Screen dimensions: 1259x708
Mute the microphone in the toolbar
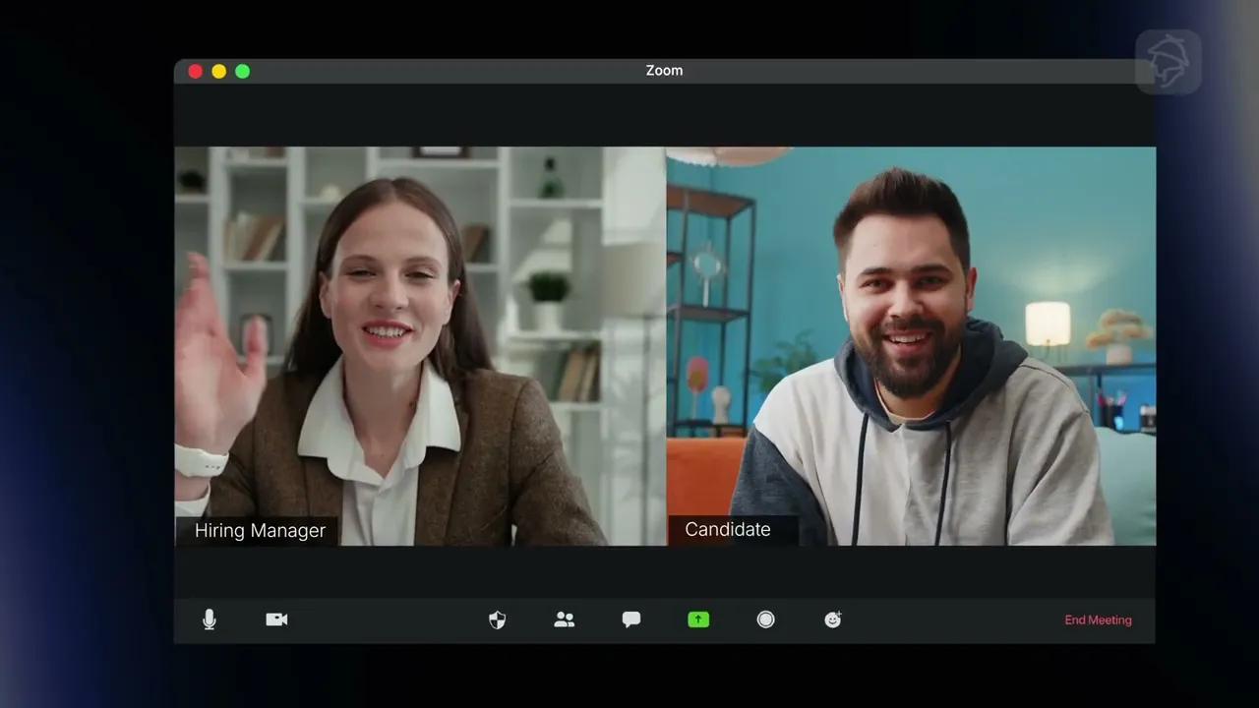tap(209, 619)
